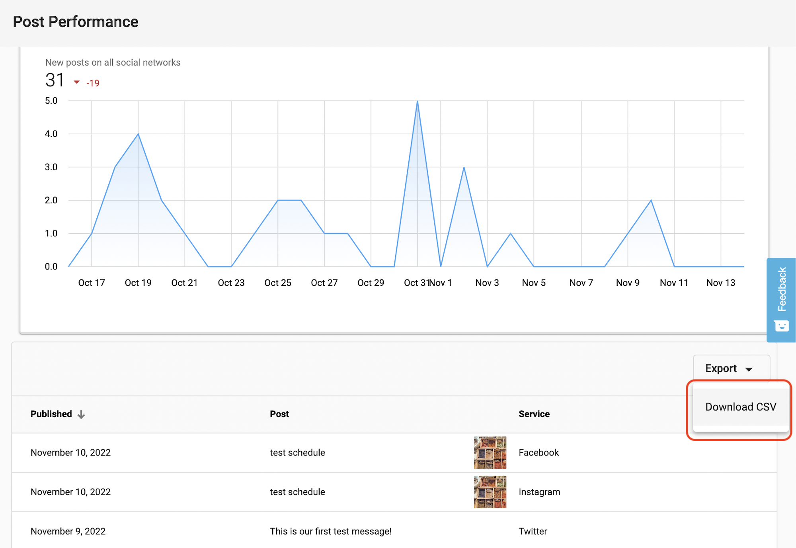Click the Oct 17 axis label
Image resolution: width=796 pixels, height=548 pixels.
point(92,283)
